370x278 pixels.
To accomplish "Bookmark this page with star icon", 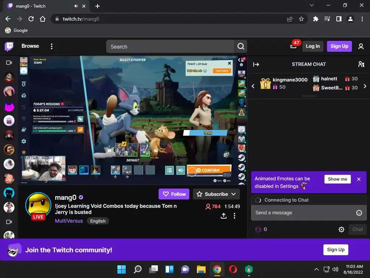I will [x=301, y=19].
